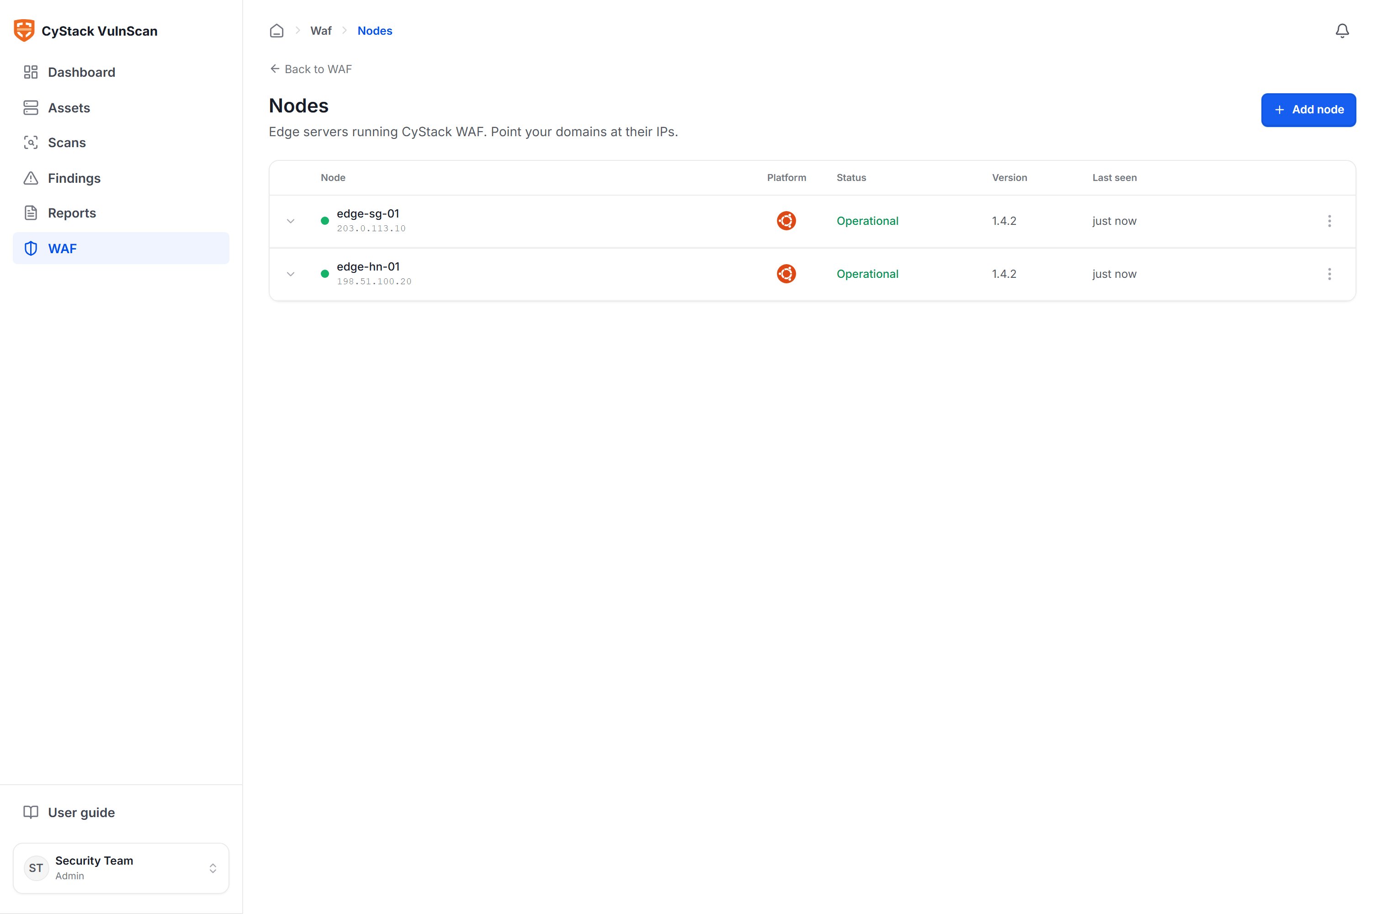Image resolution: width=1382 pixels, height=914 pixels.
Task: Click the Last seen column header
Action: [x=1115, y=178]
